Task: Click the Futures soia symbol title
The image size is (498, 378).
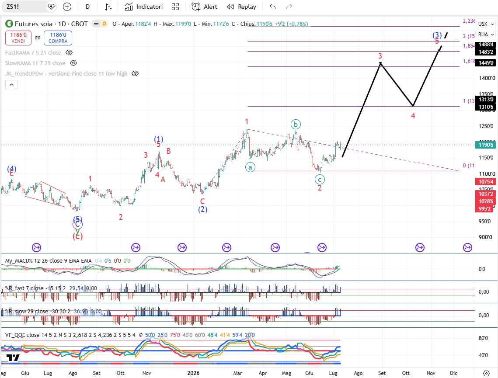Action: (51, 24)
